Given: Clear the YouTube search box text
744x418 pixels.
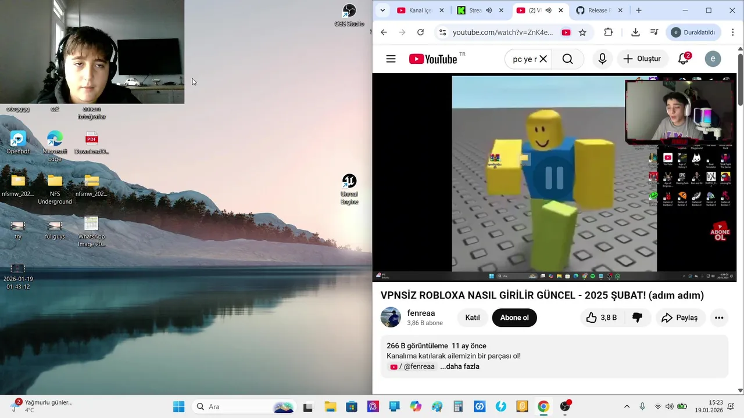Looking at the screenshot, I should pos(543,59).
